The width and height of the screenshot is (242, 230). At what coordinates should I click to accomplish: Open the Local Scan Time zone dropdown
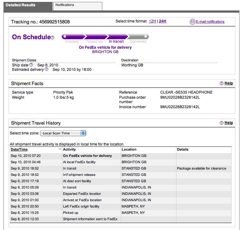click(x=63, y=133)
